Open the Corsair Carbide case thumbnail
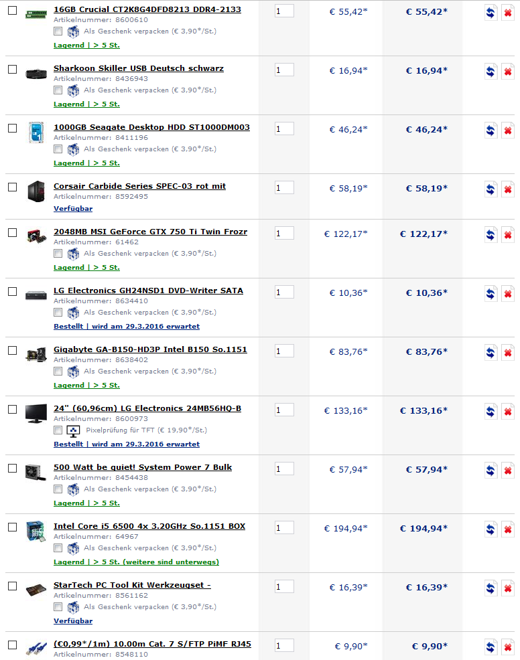This screenshot has height=660, width=520. pyautogui.click(x=36, y=191)
